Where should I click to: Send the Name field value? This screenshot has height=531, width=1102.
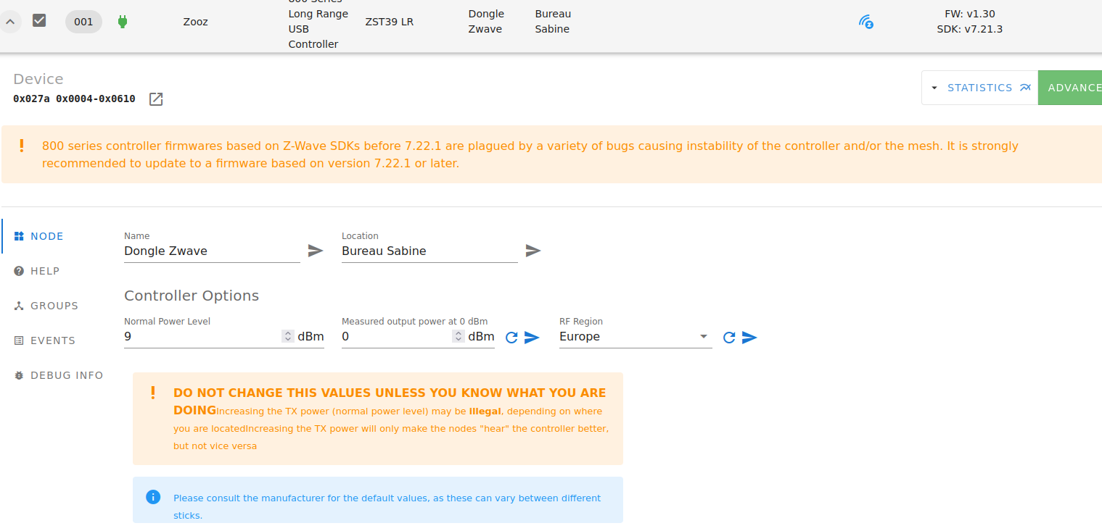[x=316, y=251]
